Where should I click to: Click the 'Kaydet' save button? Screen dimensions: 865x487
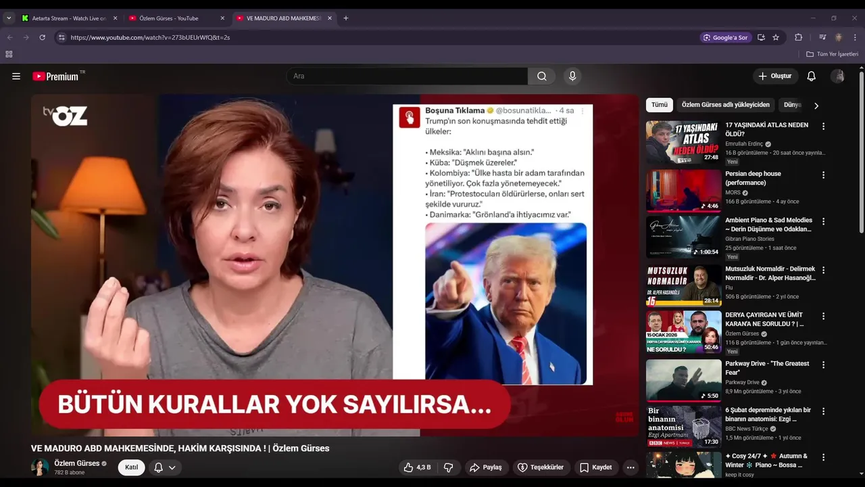click(x=595, y=467)
